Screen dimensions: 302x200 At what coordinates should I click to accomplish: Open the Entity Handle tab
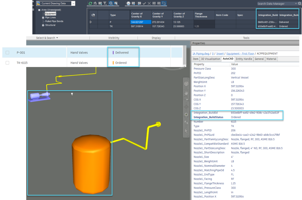pos(244,59)
